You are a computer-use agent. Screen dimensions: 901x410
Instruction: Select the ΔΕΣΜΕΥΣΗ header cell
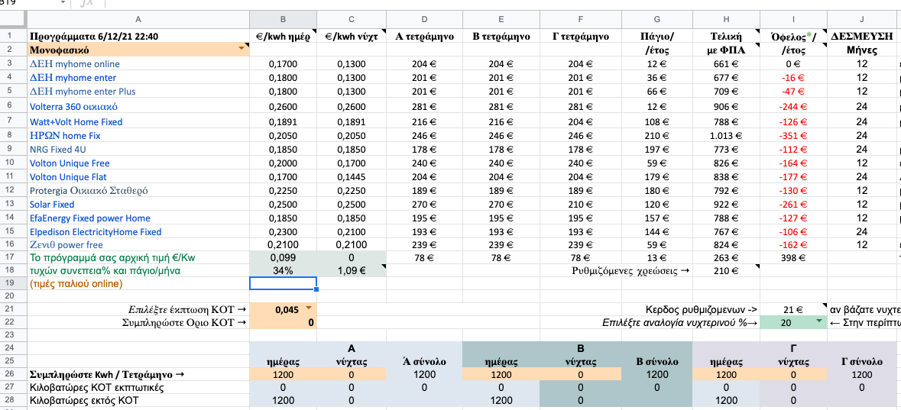(860, 36)
